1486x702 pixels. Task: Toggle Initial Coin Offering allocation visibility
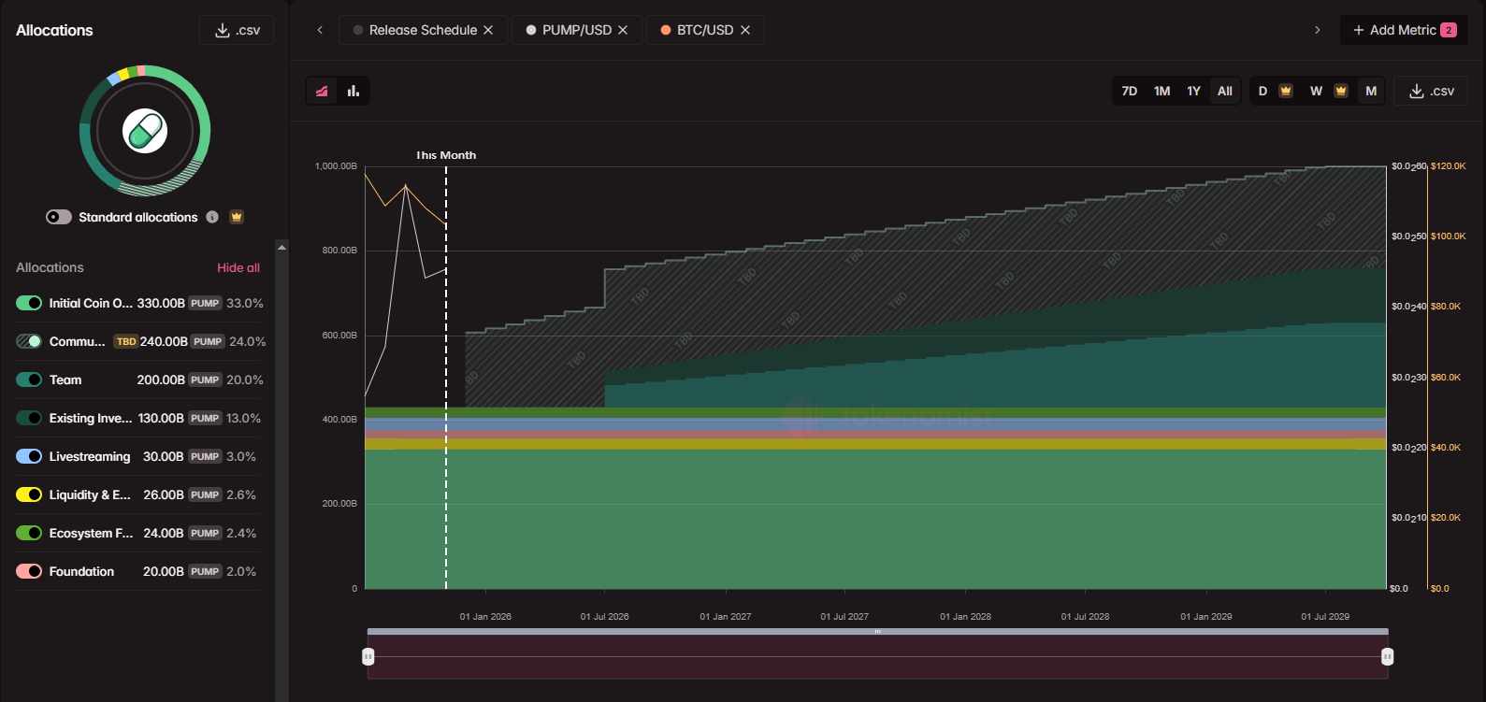(x=29, y=303)
